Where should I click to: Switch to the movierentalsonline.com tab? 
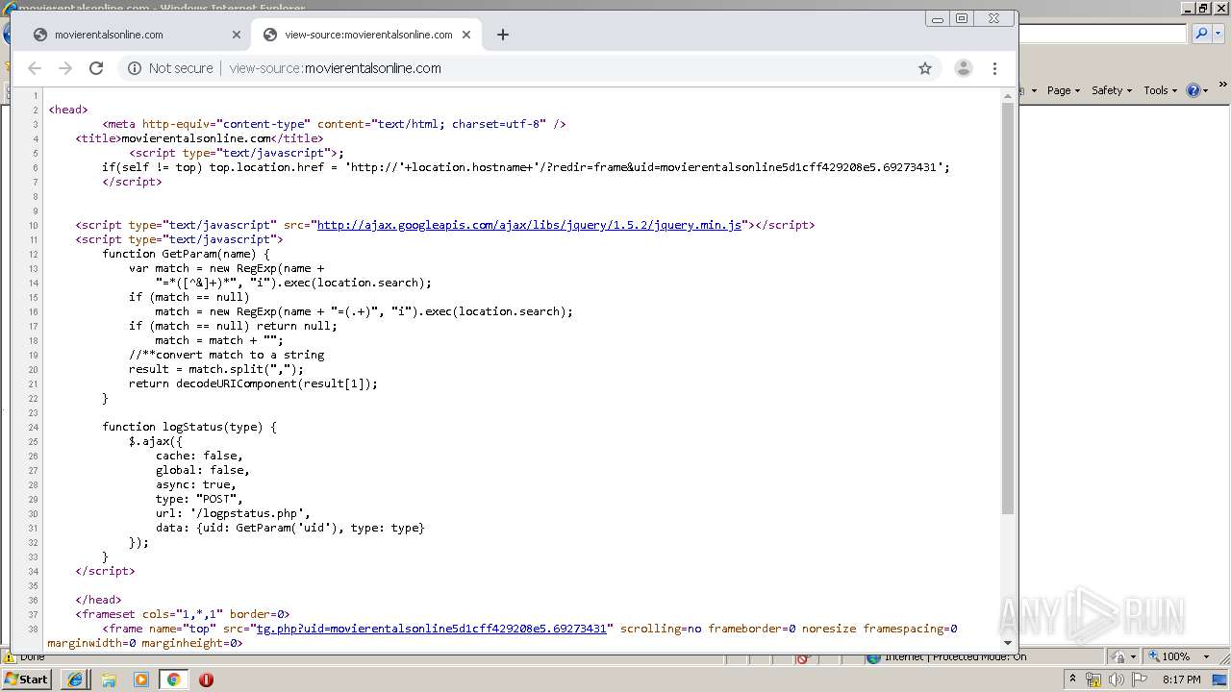pyautogui.click(x=135, y=35)
